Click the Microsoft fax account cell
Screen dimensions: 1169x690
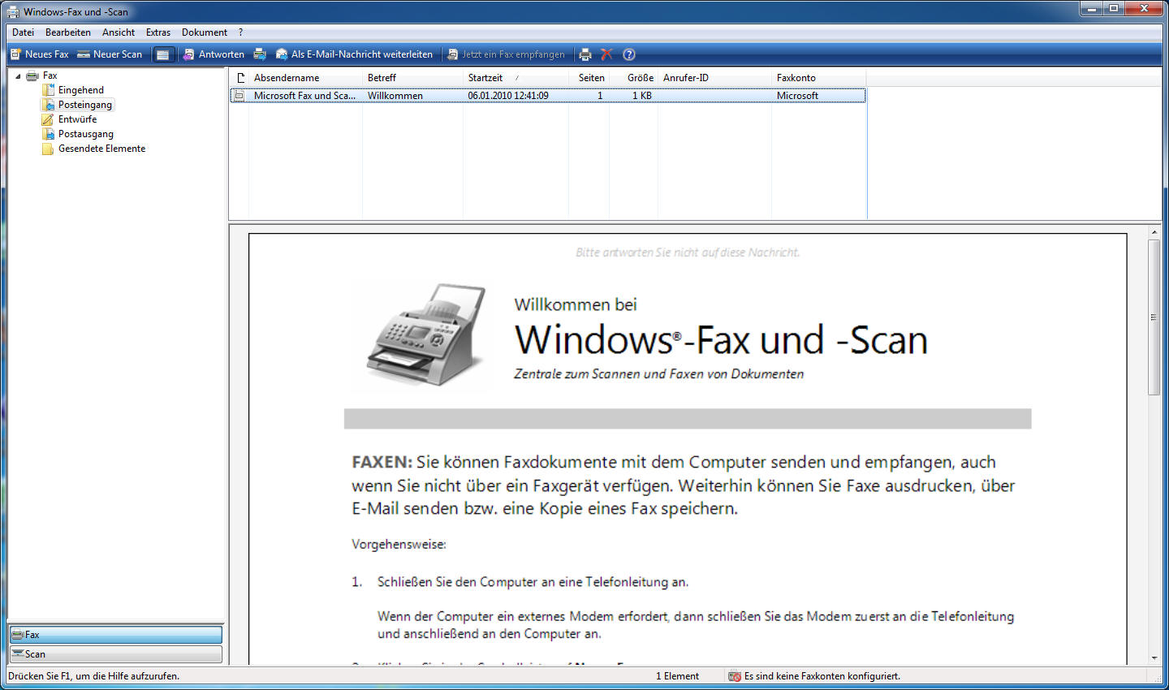tap(797, 96)
